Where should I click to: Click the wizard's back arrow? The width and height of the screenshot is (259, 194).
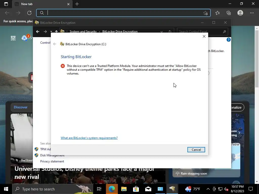[x=55, y=44]
